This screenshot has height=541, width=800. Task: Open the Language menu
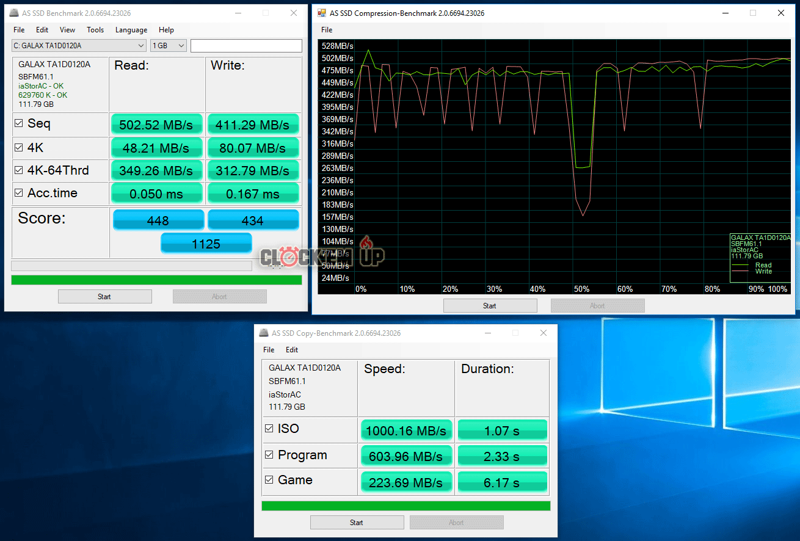click(x=131, y=30)
